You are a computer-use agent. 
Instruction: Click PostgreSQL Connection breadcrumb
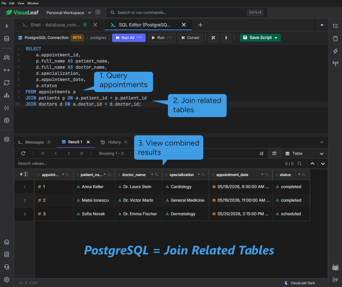[46, 38]
